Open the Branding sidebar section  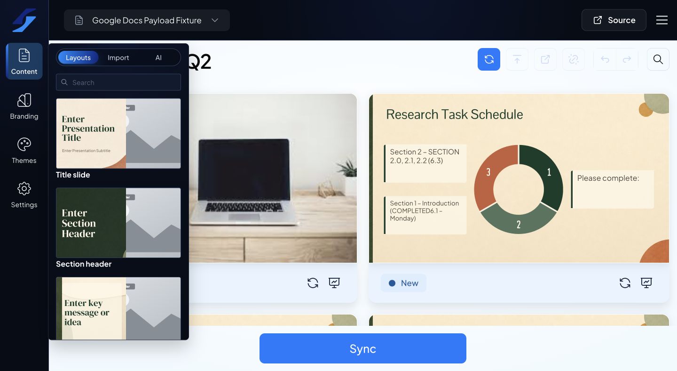24,106
